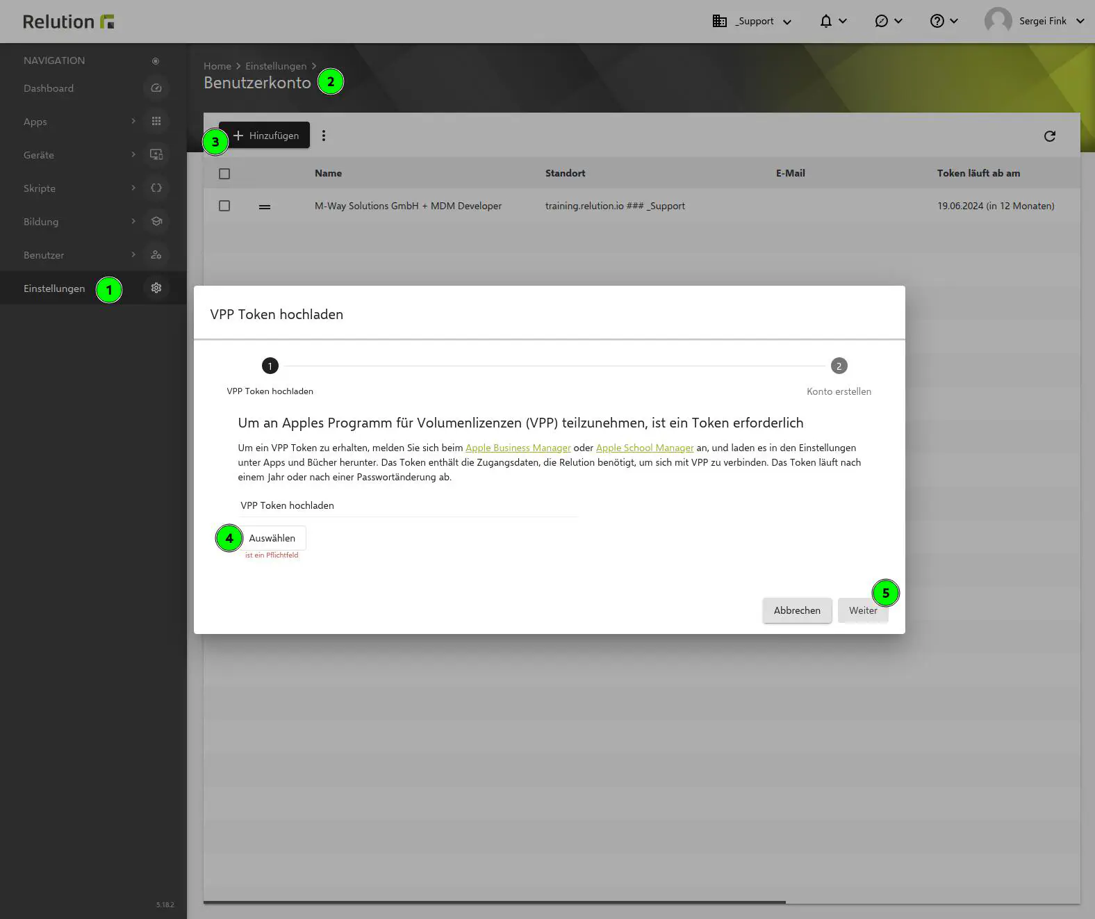Click wizard step 2 Konto erstellen
Image resolution: width=1095 pixels, height=919 pixels.
point(839,366)
